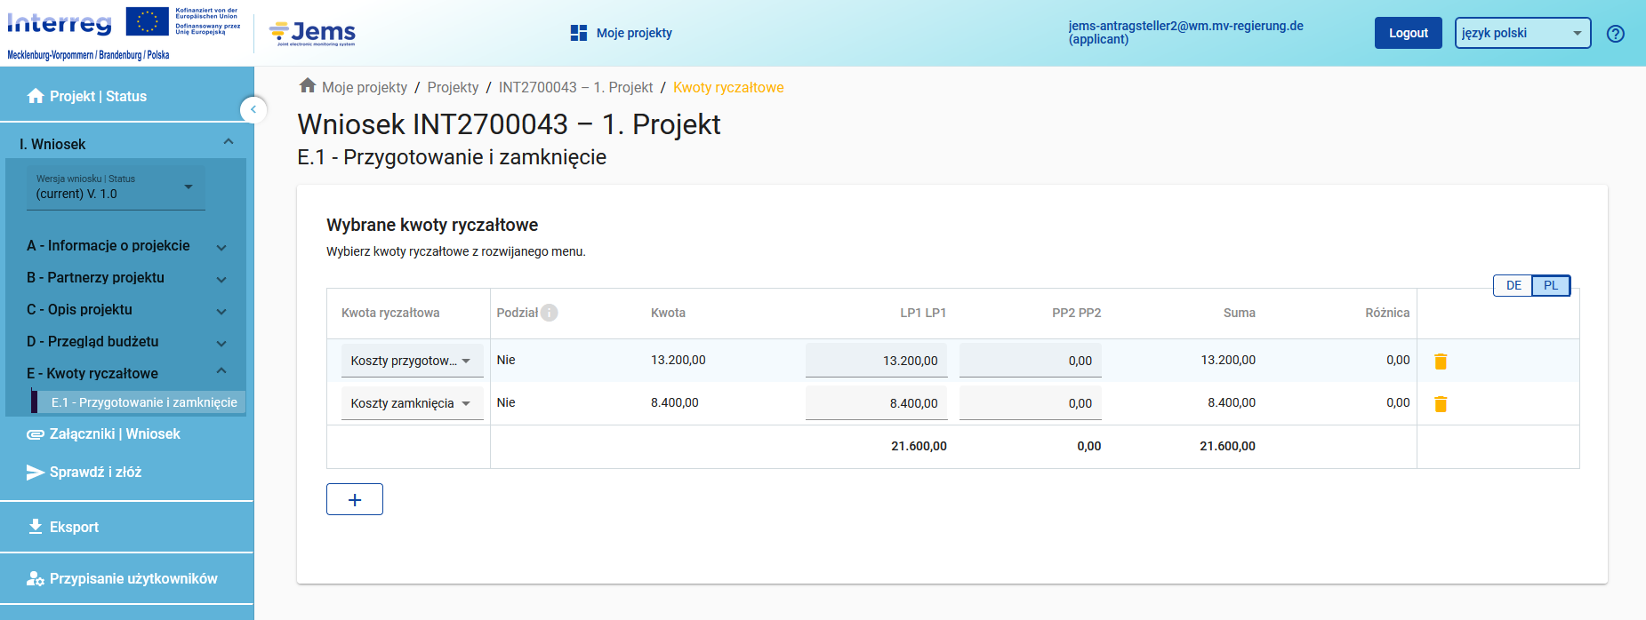The image size is (1646, 620).
Task: Add a new lump sum with the plus button
Action: (x=355, y=499)
